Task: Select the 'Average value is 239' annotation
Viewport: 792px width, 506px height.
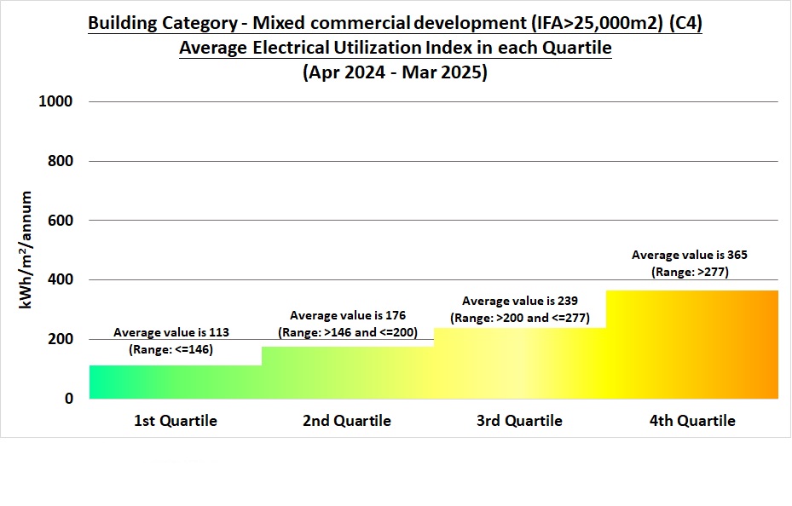Action: point(518,301)
